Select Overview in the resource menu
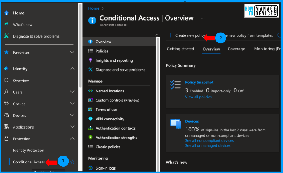This screenshot has width=283, height=173. [119, 42]
